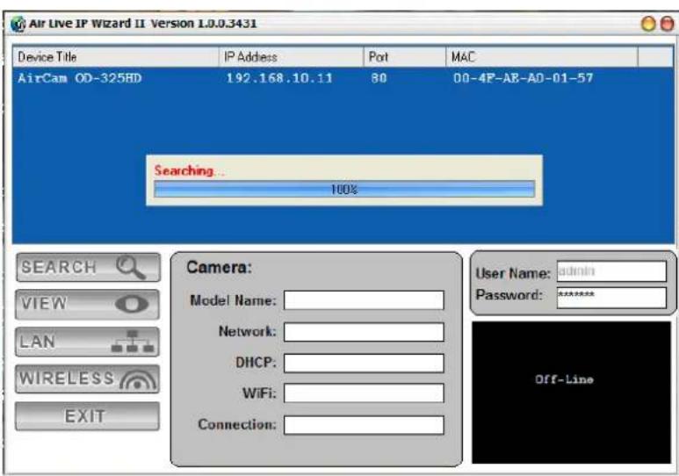Click the Searching progress bar at 100%
Screen dimensions: 679x476
click(x=344, y=190)
